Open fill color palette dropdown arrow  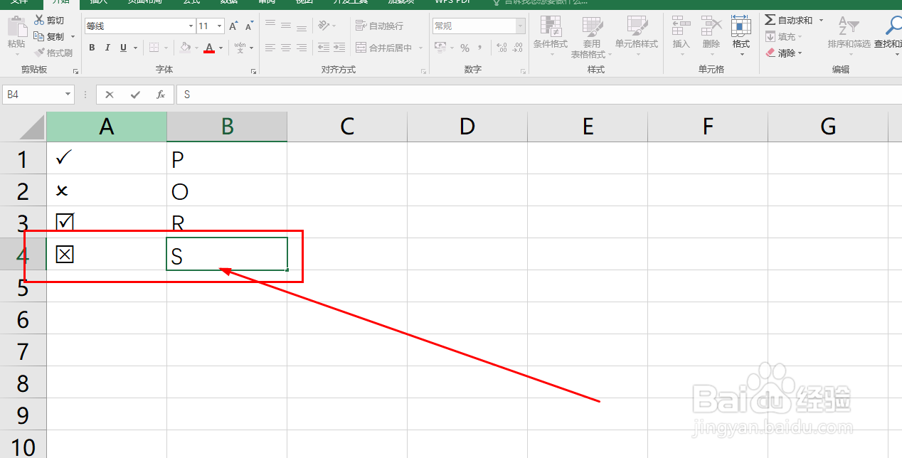tap(197, 48)
